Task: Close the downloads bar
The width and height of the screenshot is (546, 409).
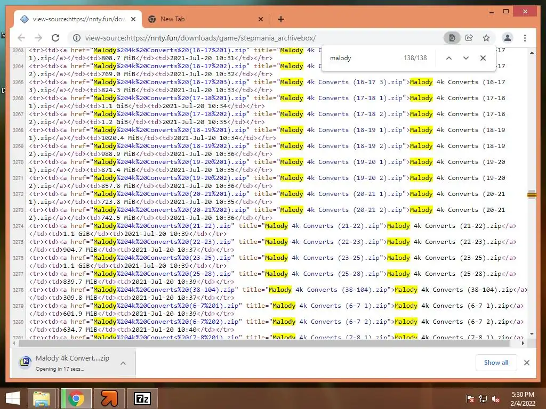Action: click(526, 363)
